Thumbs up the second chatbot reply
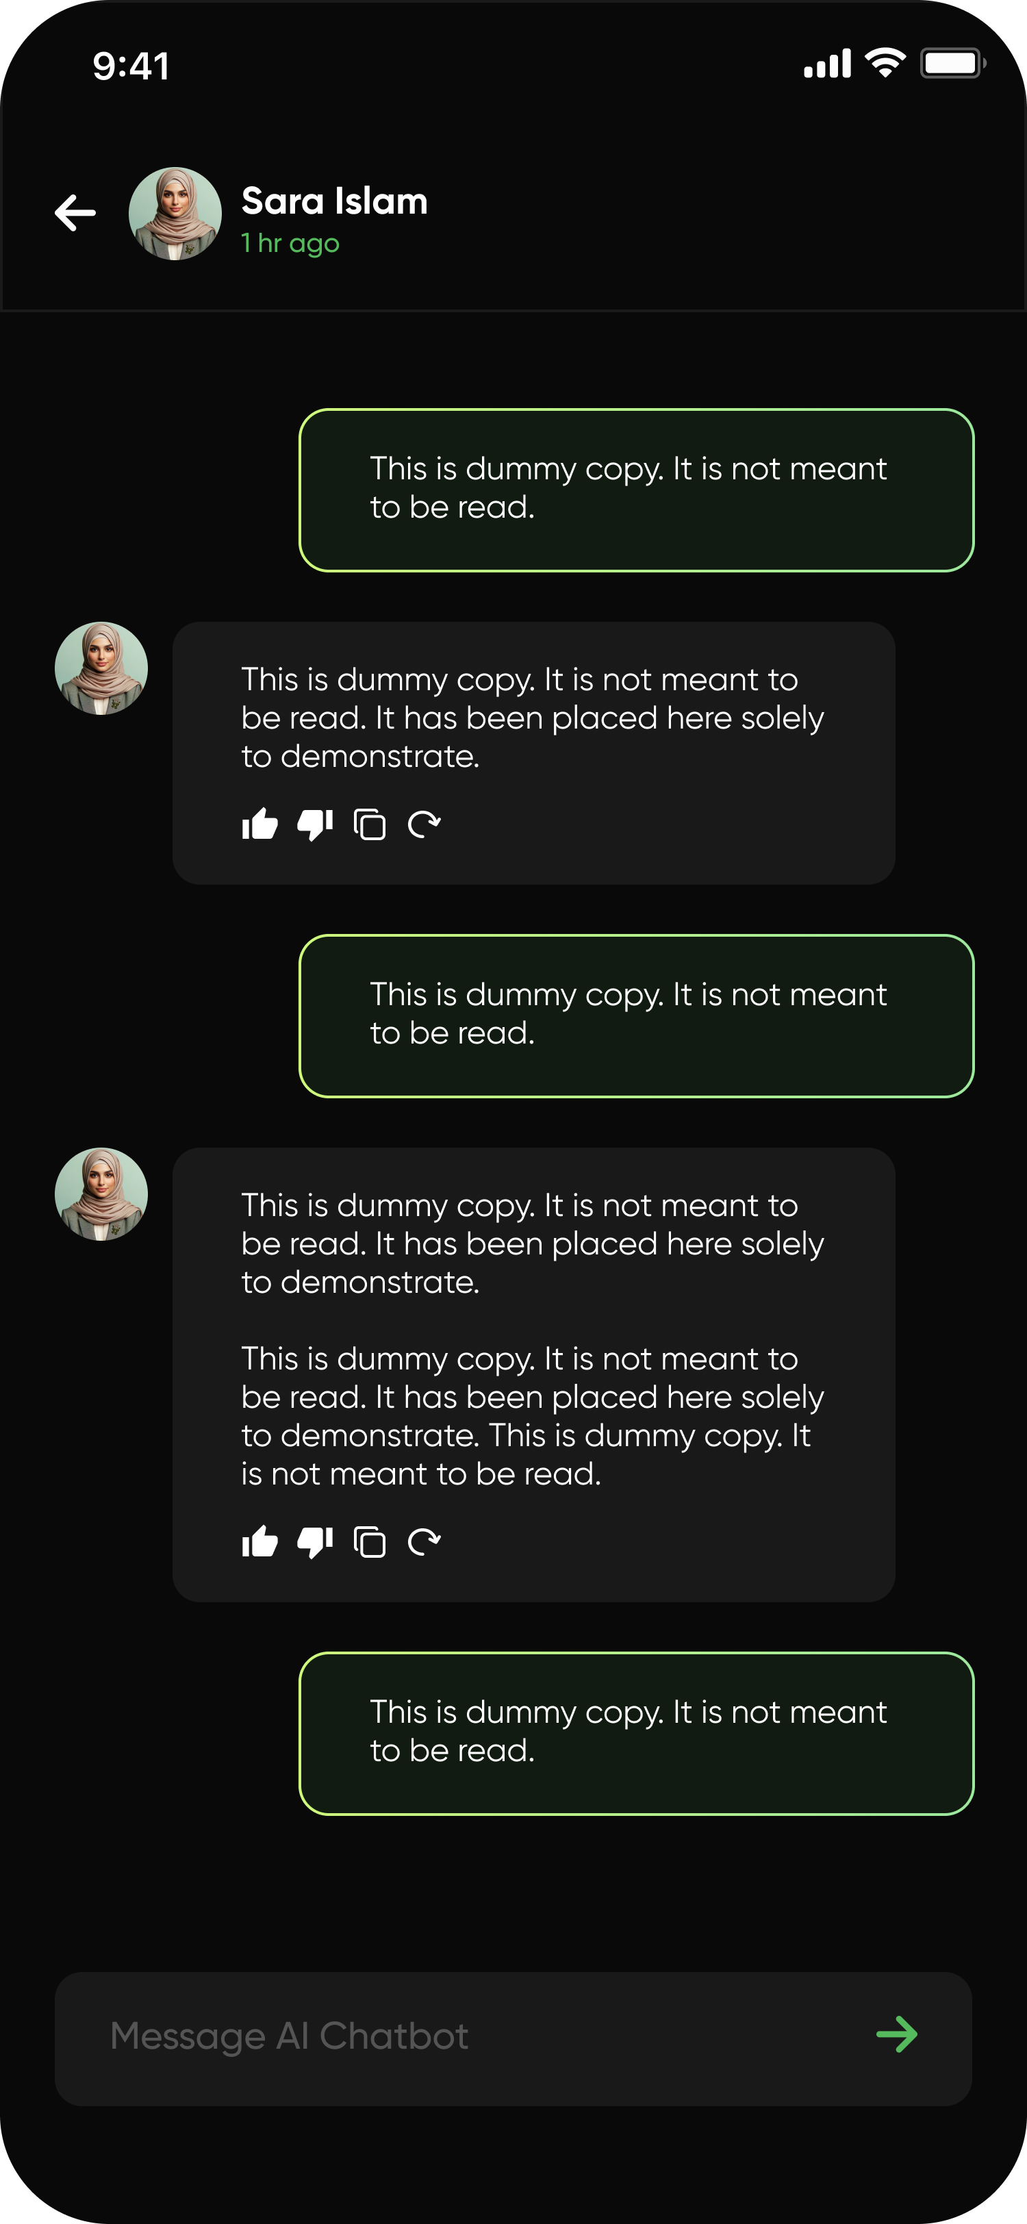1027x2224 pixels. (259, 1542)
